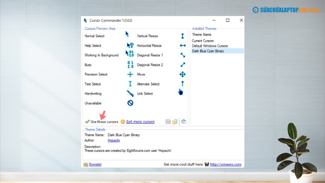Click the Alternate Select label
325x183 pixels.
pyautogui.click(x=148, y=84)
